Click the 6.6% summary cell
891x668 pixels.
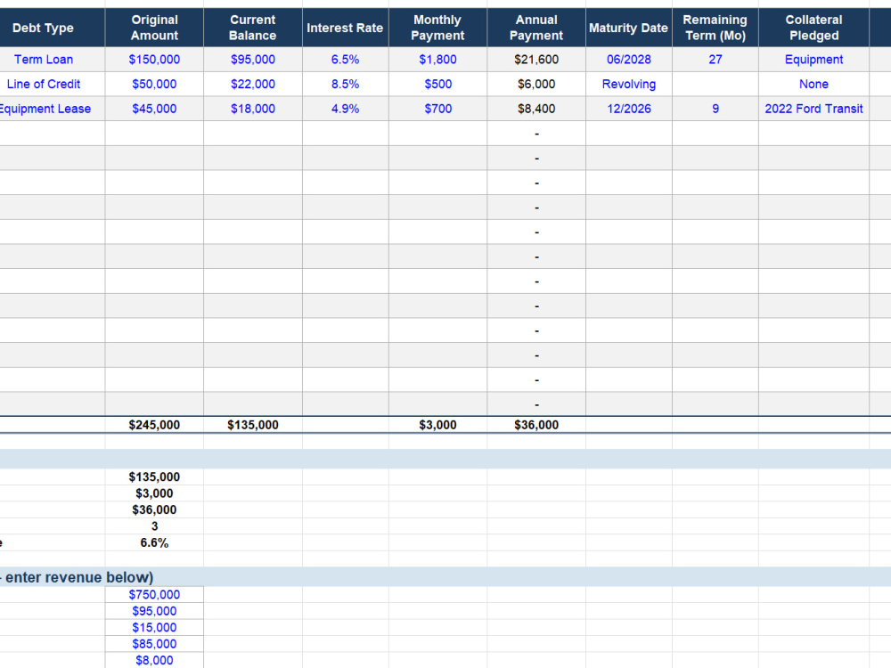(x=154, y=543)
